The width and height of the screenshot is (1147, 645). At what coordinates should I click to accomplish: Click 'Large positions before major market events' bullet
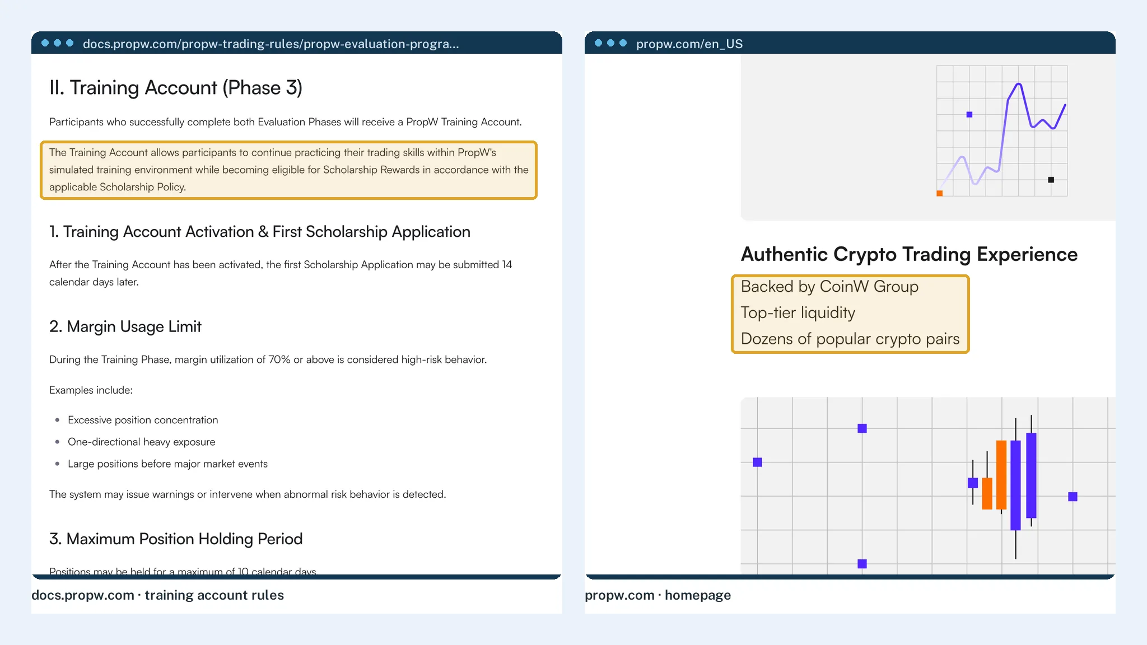pyautogui.click(x=168, y=464)
